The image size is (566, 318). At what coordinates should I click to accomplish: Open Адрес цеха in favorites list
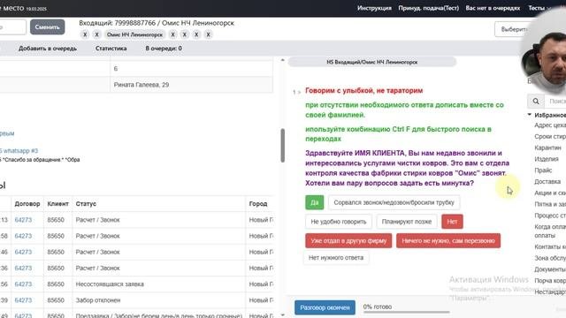tap(550, 125)
